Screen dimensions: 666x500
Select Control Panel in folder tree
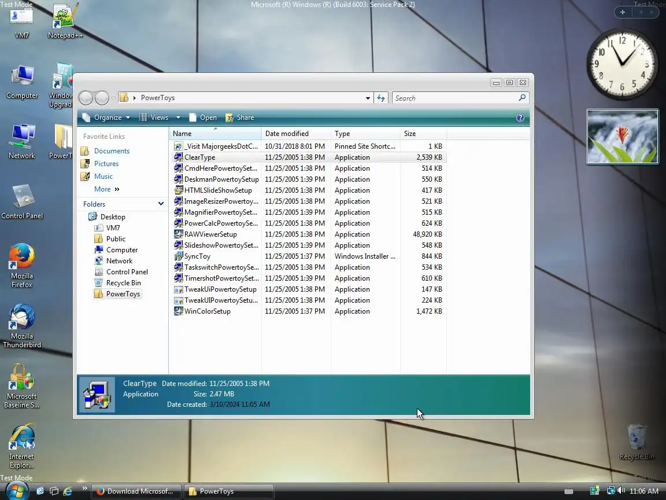pyautogui.click(x=127, y=272)
